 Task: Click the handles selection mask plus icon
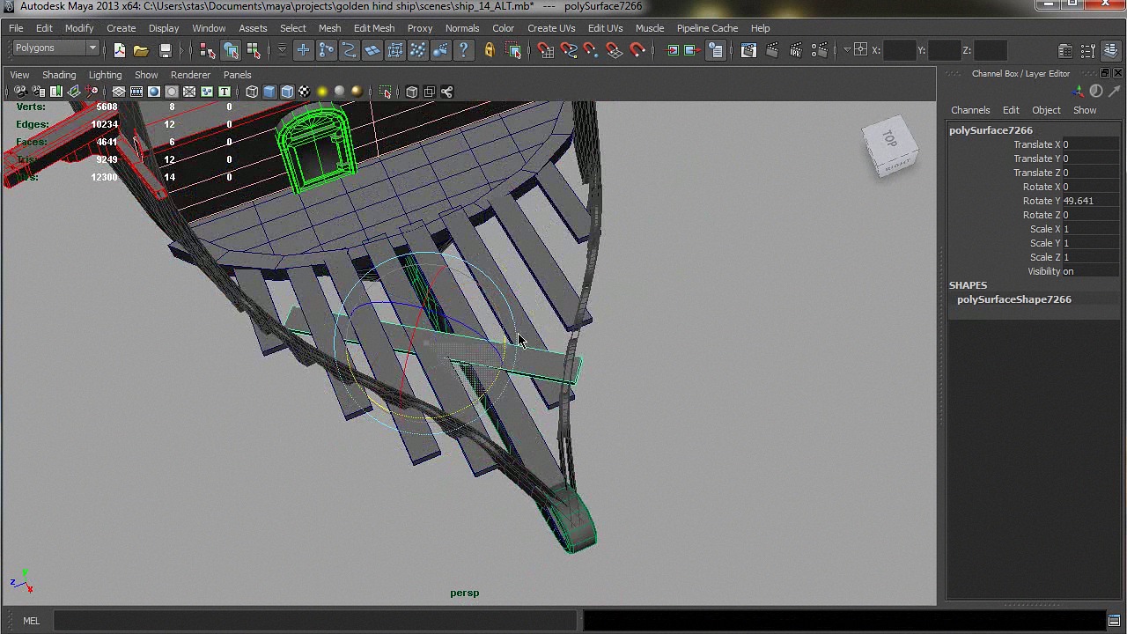click(x=303, y=50)
